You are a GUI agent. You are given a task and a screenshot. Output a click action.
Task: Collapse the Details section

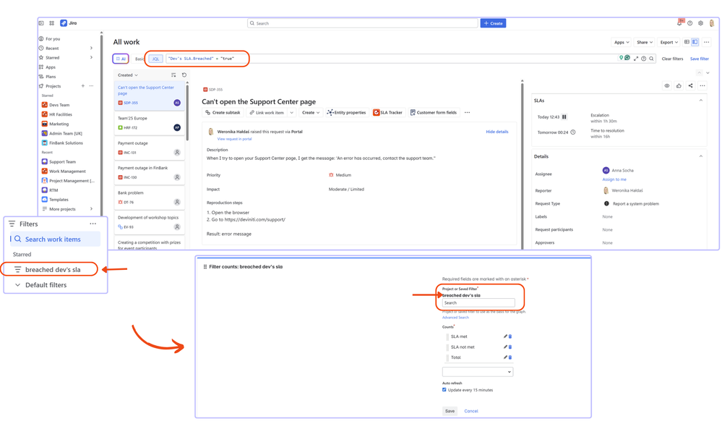pos(701,156)
